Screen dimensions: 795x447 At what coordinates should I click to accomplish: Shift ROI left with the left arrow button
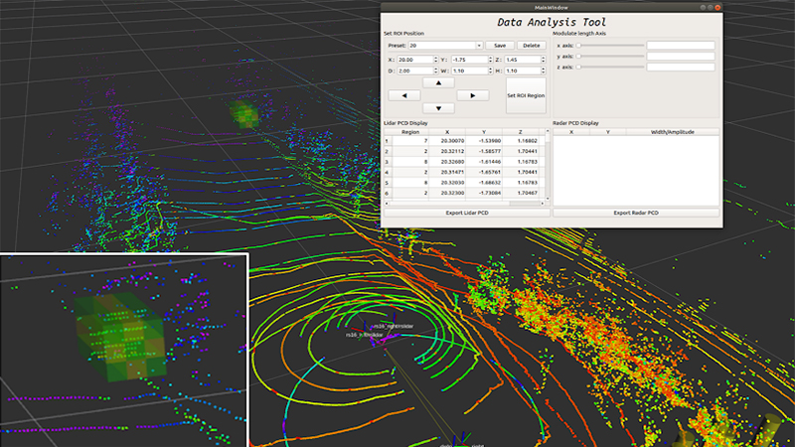tap(404, 95)
